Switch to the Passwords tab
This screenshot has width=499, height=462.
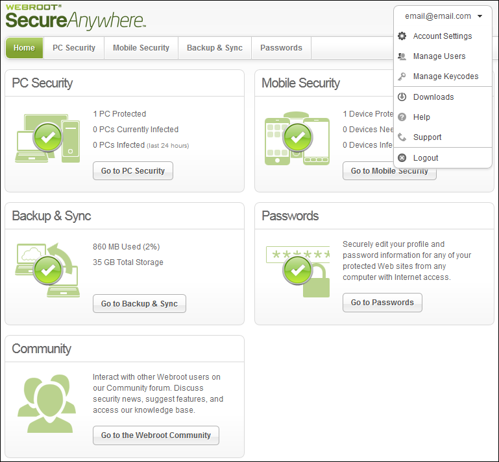click(282, 48)
